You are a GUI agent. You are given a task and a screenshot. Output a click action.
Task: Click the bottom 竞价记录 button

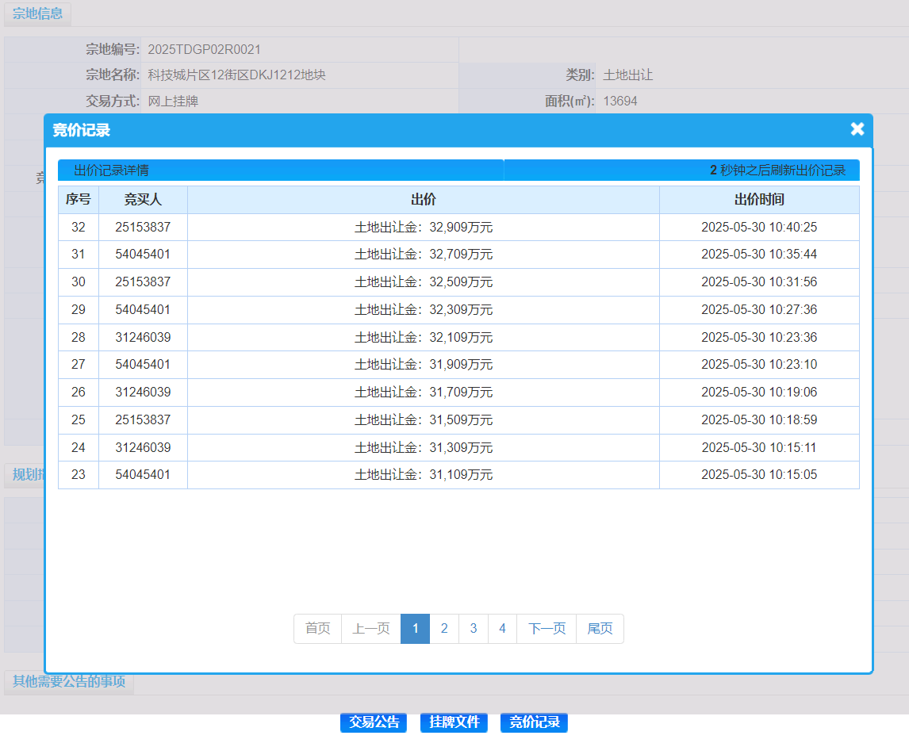[534, 722]
